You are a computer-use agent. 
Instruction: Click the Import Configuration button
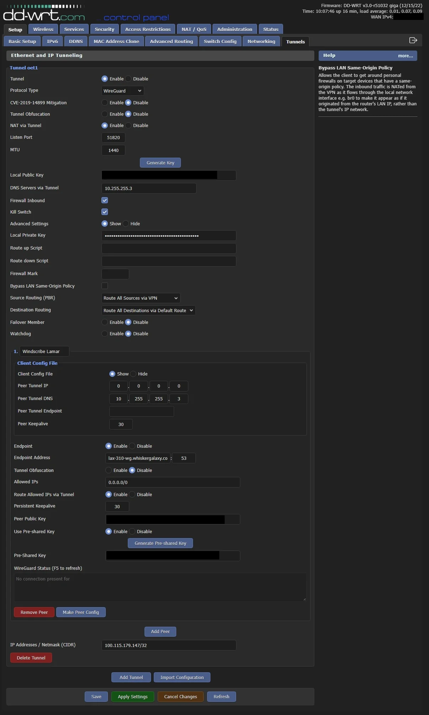[x=182, y=677]
